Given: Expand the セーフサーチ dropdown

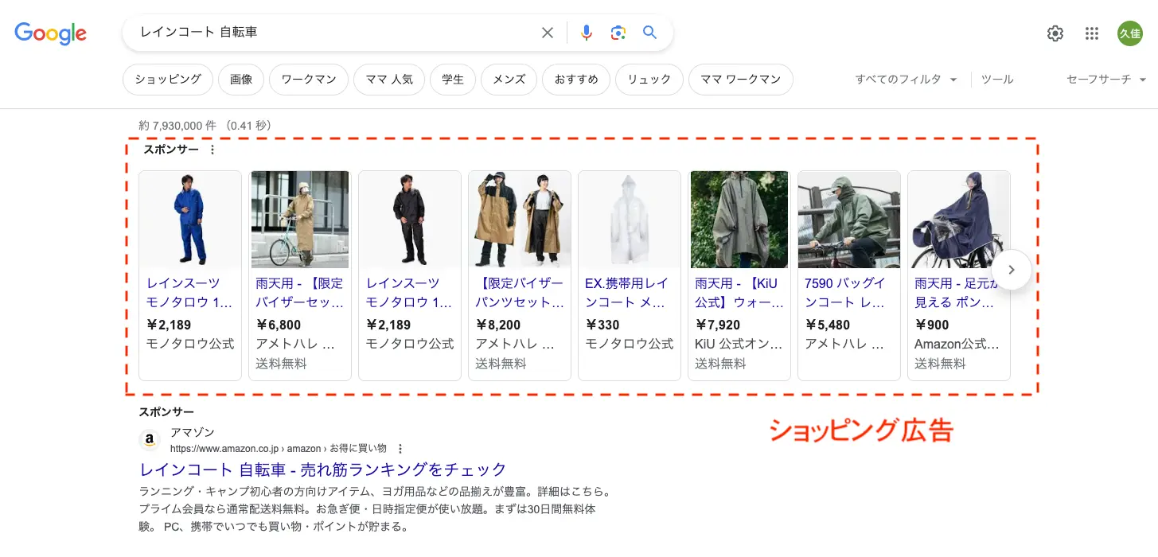Looking at the screenshot, I should [x=1107, y=80].
